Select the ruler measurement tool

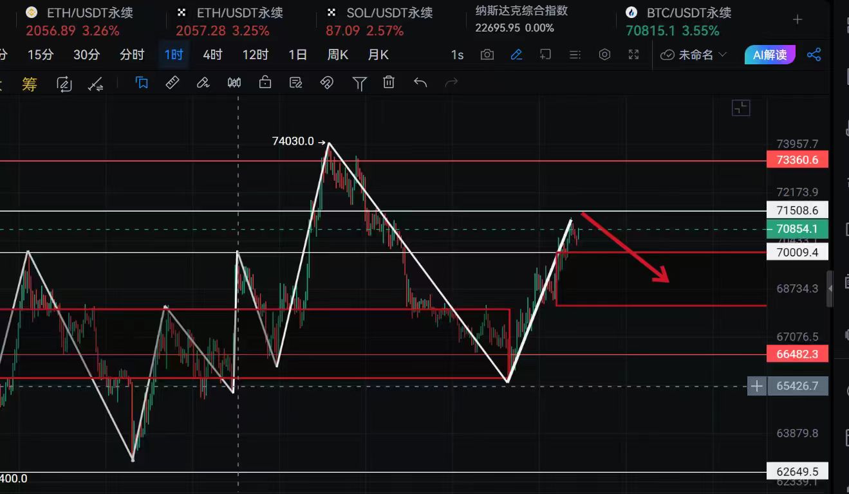[172, 83]
